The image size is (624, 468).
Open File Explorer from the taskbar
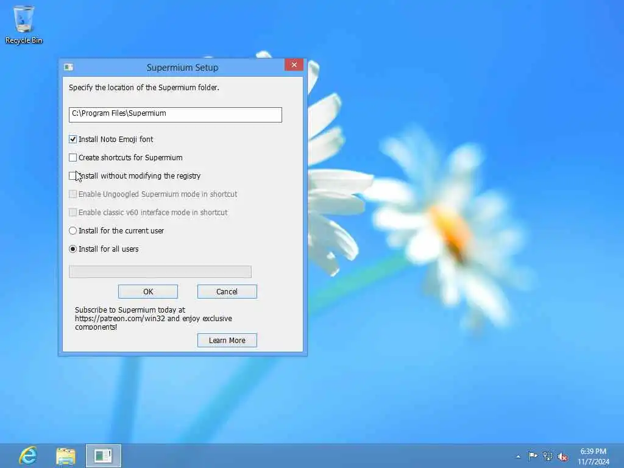click(x=66, y=456)
